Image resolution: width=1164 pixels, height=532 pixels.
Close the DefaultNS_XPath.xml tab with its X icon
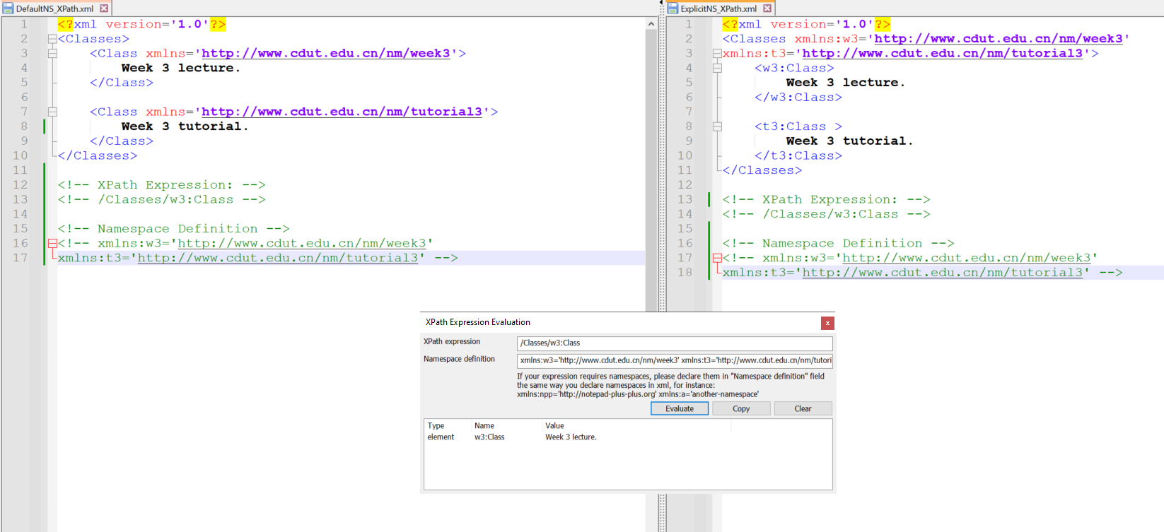104,8
